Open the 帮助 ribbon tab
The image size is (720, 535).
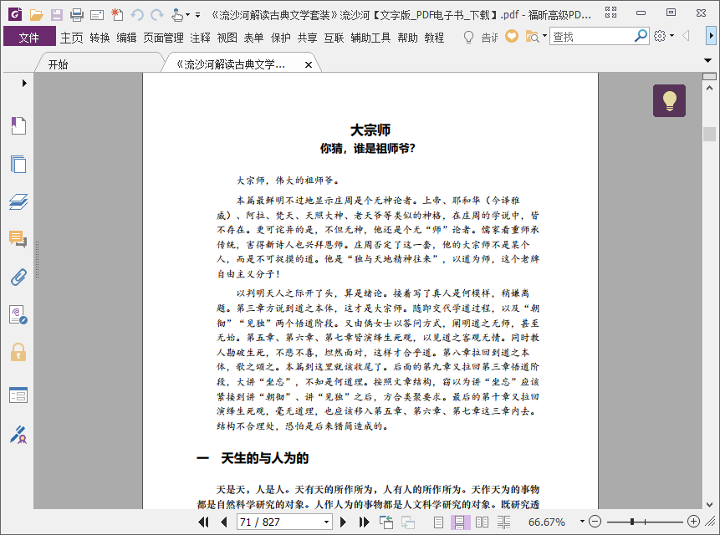point(408,37)
